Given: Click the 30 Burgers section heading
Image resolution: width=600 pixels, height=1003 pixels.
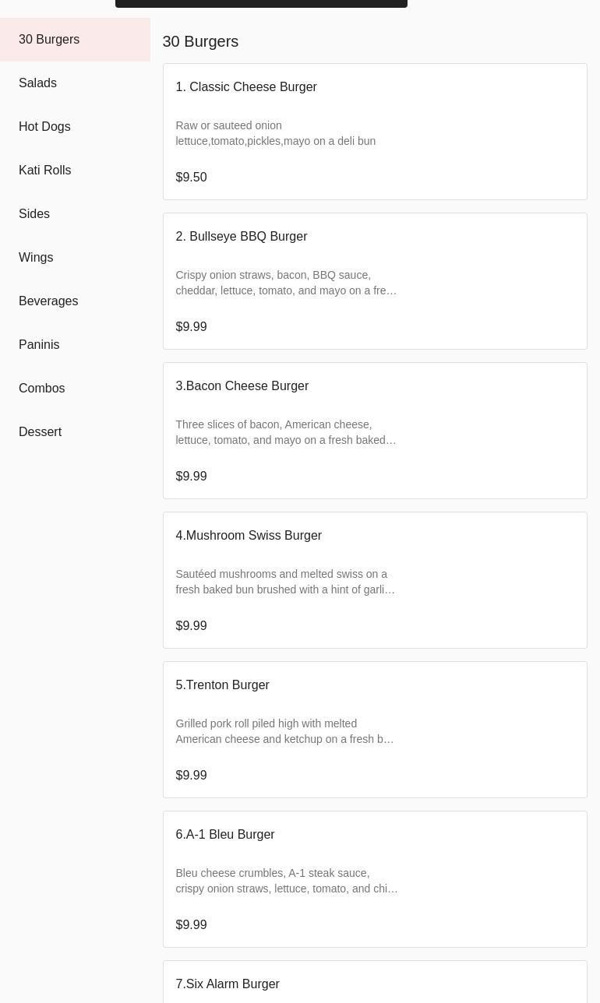Looking at the screenshot, I should (200, 42).
